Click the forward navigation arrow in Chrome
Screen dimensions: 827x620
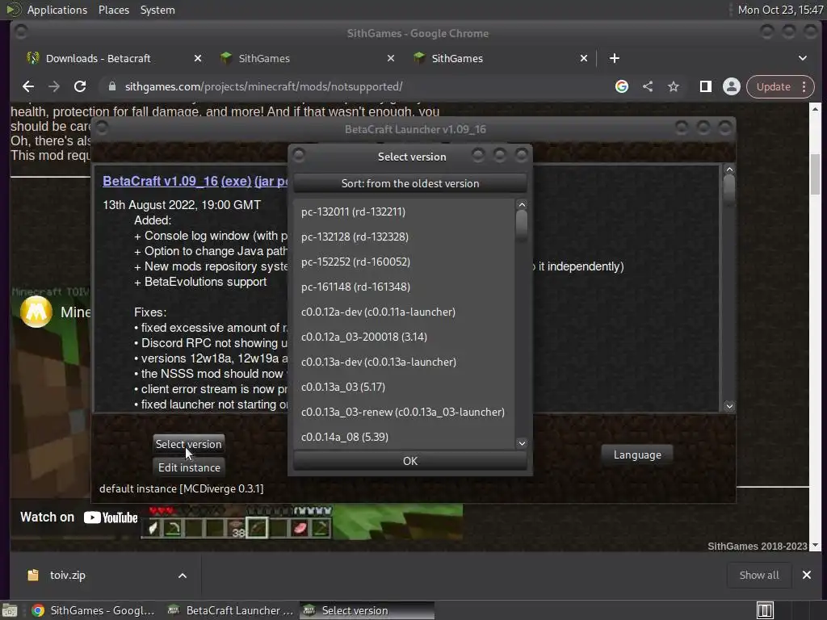coord(54,86)
